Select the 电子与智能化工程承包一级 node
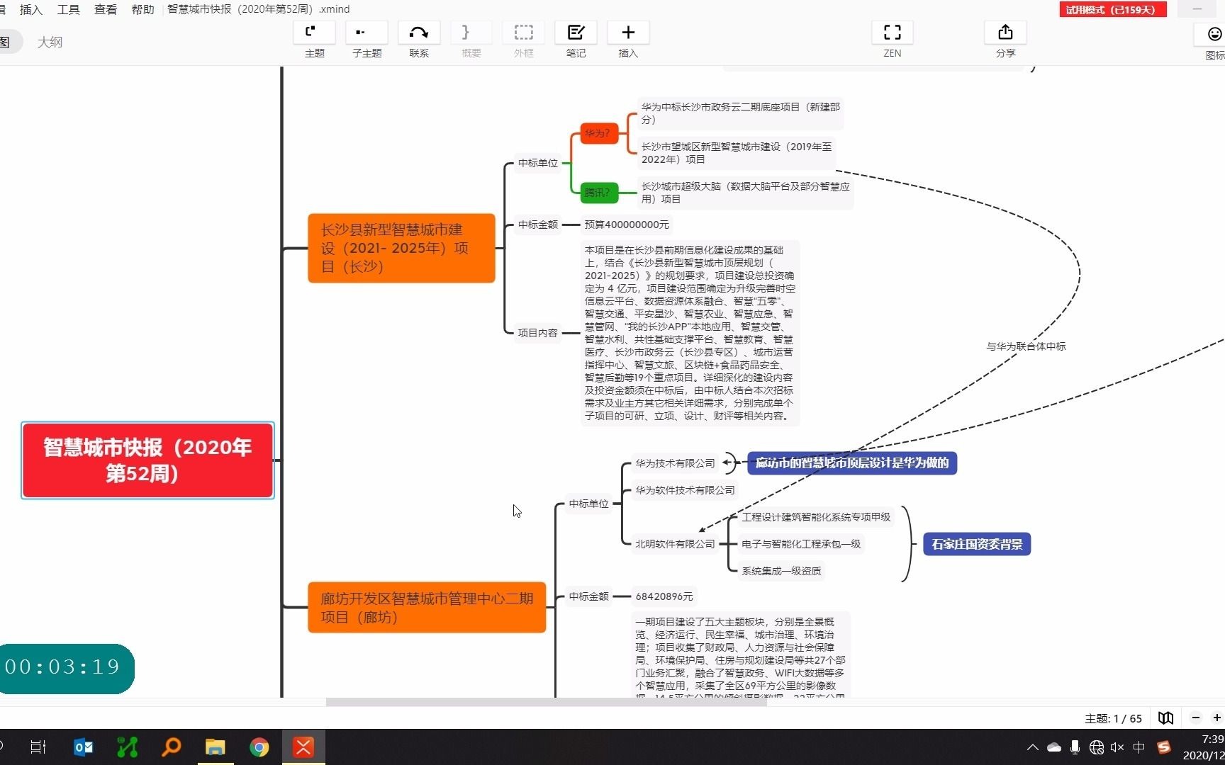This screenshot has height=765, width=1225. (x=801, y=544)
